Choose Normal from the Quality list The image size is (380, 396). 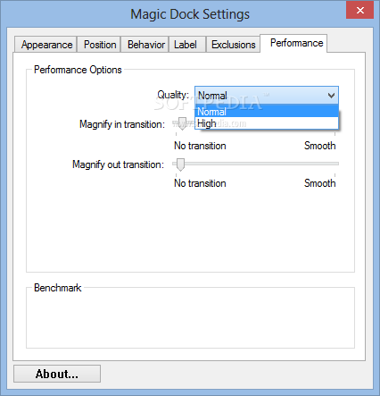point(267,112)
